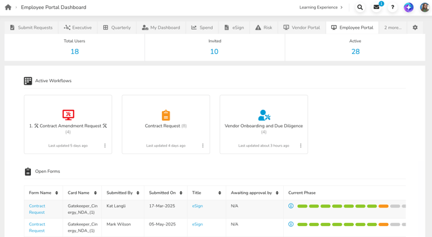Sort table by Title column
This screenshot has width=432, height=237.
[x=220, y=193]
